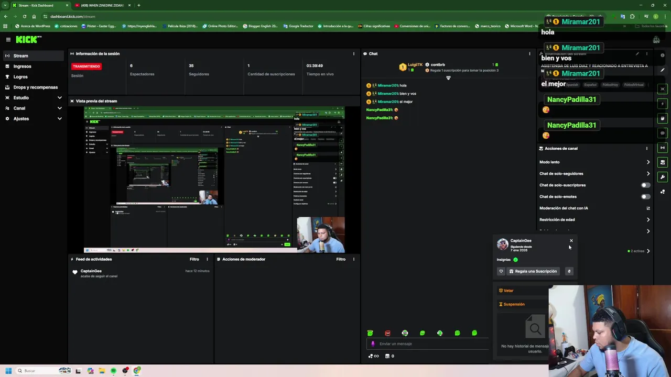Click the chat bubble icon in right toolbar
Image resolution: width=671 pixels, height=377 pixels.
[x=663, y=133]
